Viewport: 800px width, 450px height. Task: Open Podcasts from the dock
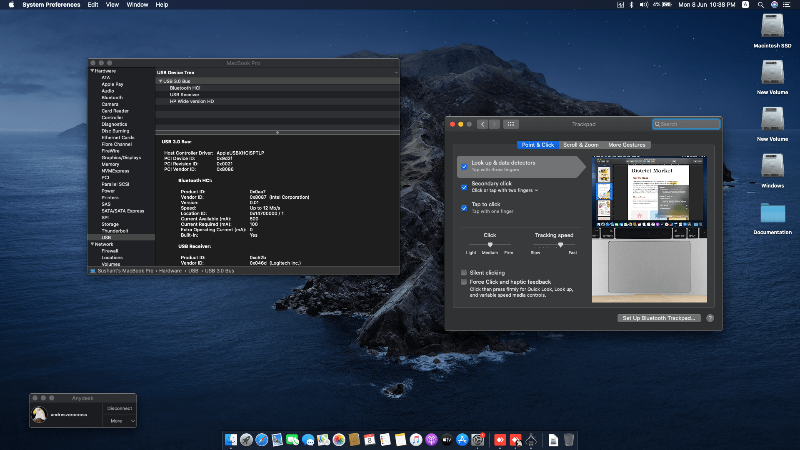pyautogui.click(x=431, y=440)
